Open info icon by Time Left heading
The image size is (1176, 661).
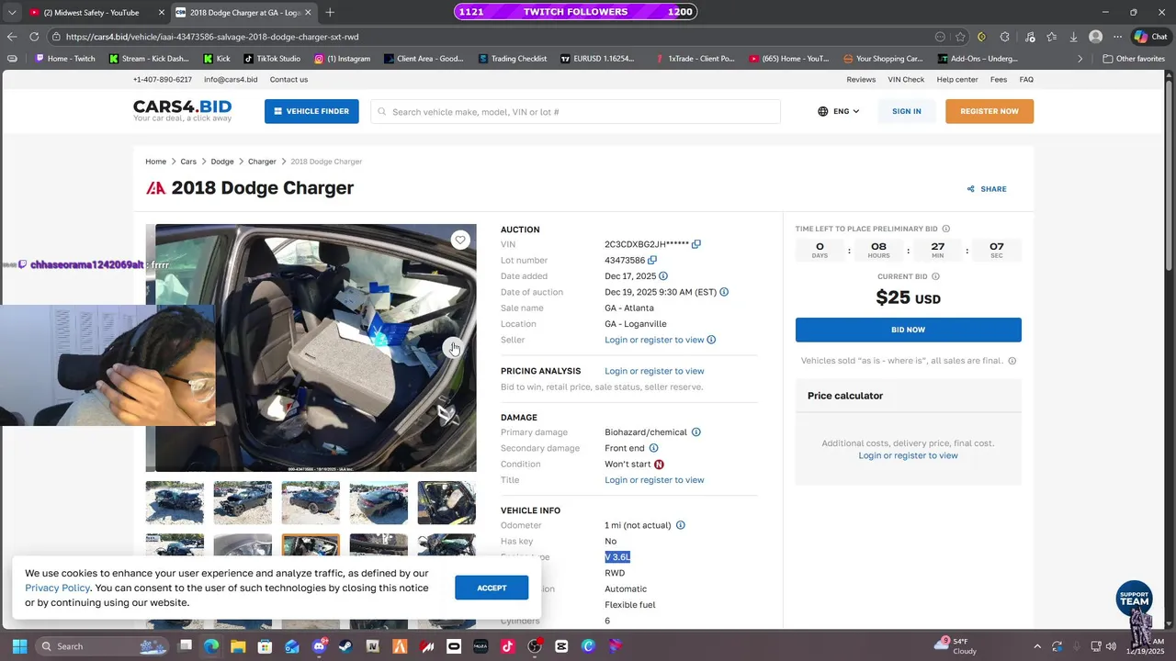coord(946,229)
